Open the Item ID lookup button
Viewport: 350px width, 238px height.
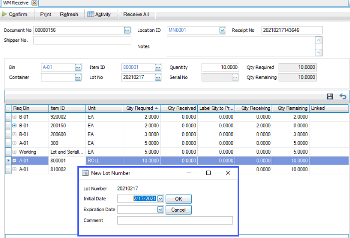158,67
